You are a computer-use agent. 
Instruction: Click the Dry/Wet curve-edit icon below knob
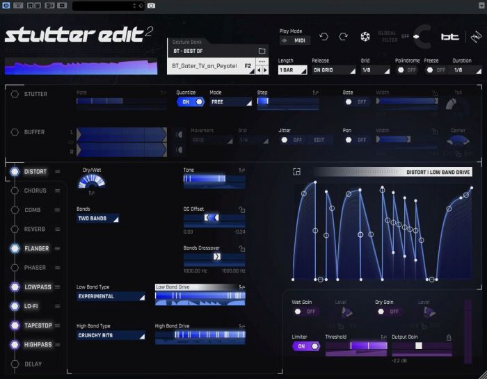coord(91,193)
